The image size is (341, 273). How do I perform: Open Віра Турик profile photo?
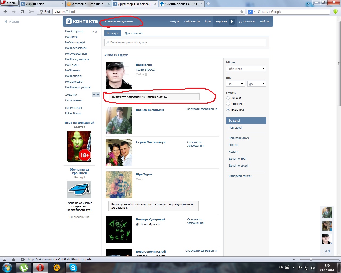pyautogui.click(x=119, y=185)
